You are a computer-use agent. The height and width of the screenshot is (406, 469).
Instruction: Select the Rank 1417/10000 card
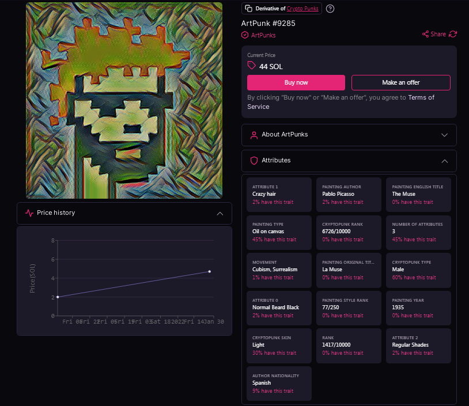coord(349,346)
